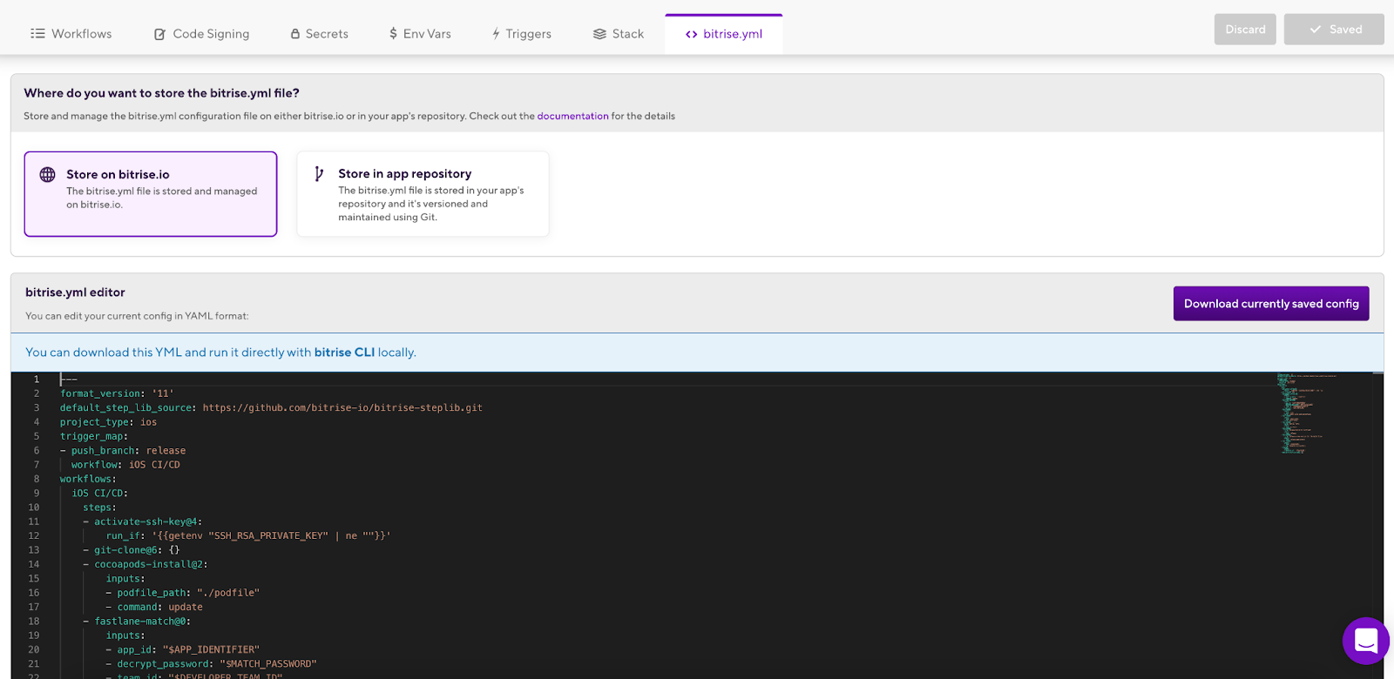This screenshot has width=1394, height=679.
Task: Click the Code Signing pencil icon
Action: [x=160, y=34]
